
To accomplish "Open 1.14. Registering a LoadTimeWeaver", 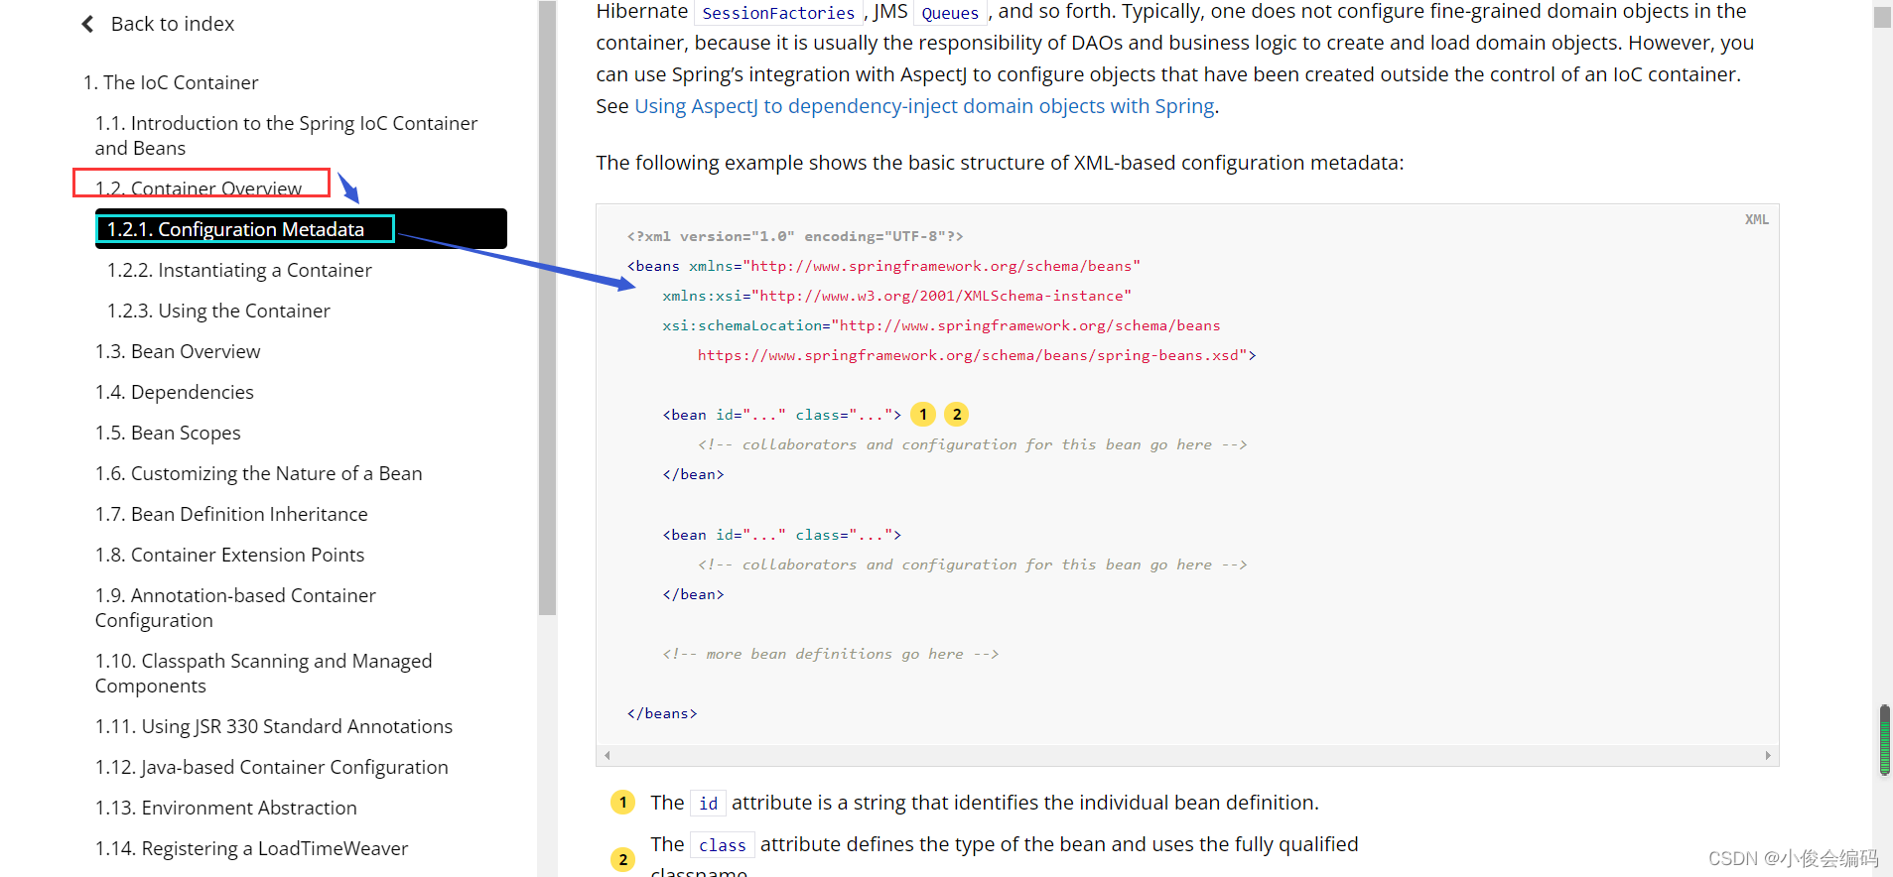I will (252, 848).
